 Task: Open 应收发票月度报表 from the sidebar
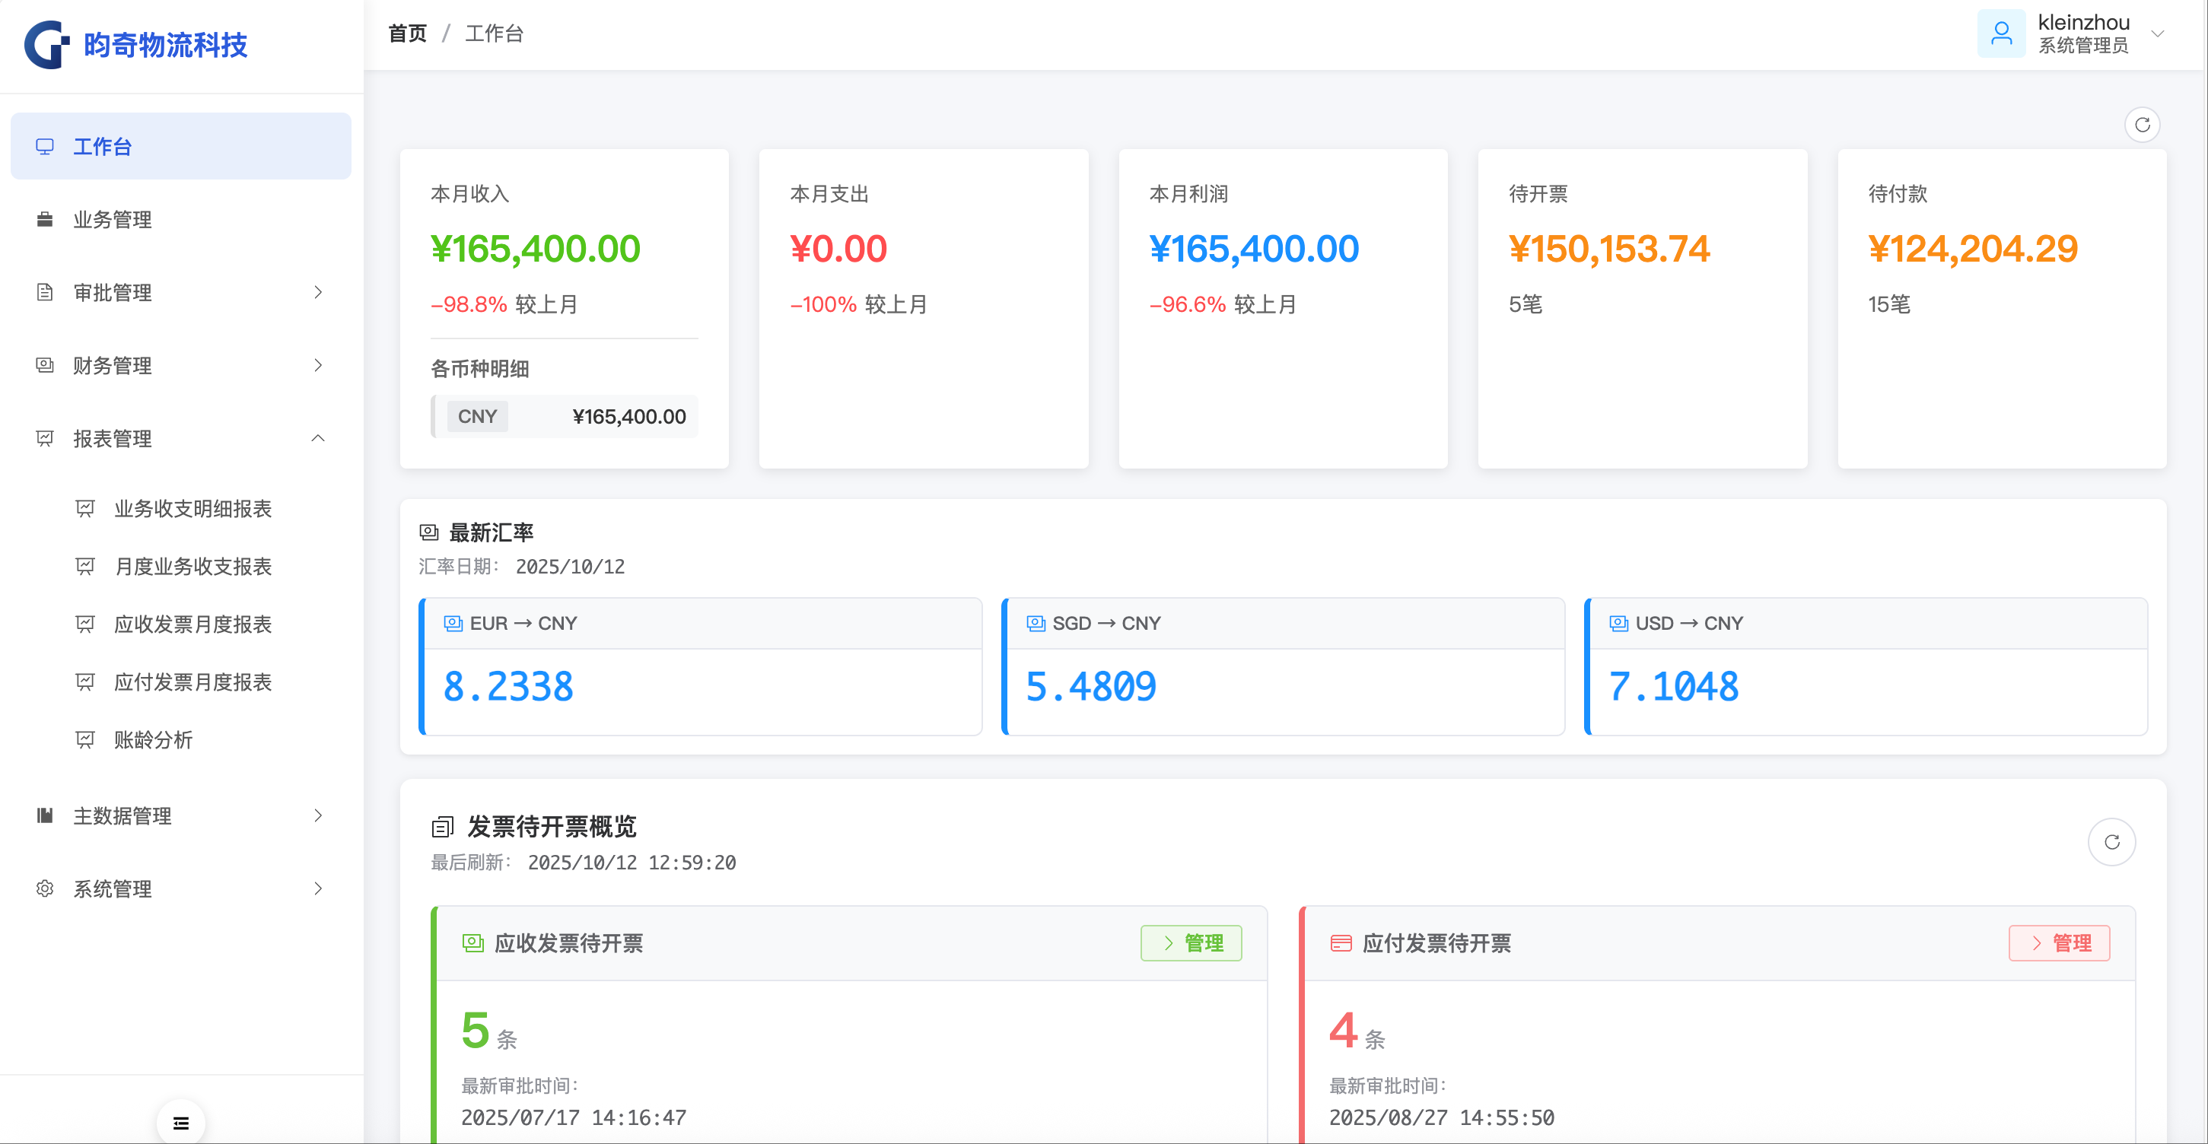(192, 624)
